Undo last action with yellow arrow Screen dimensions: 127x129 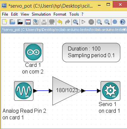point(60,22)
